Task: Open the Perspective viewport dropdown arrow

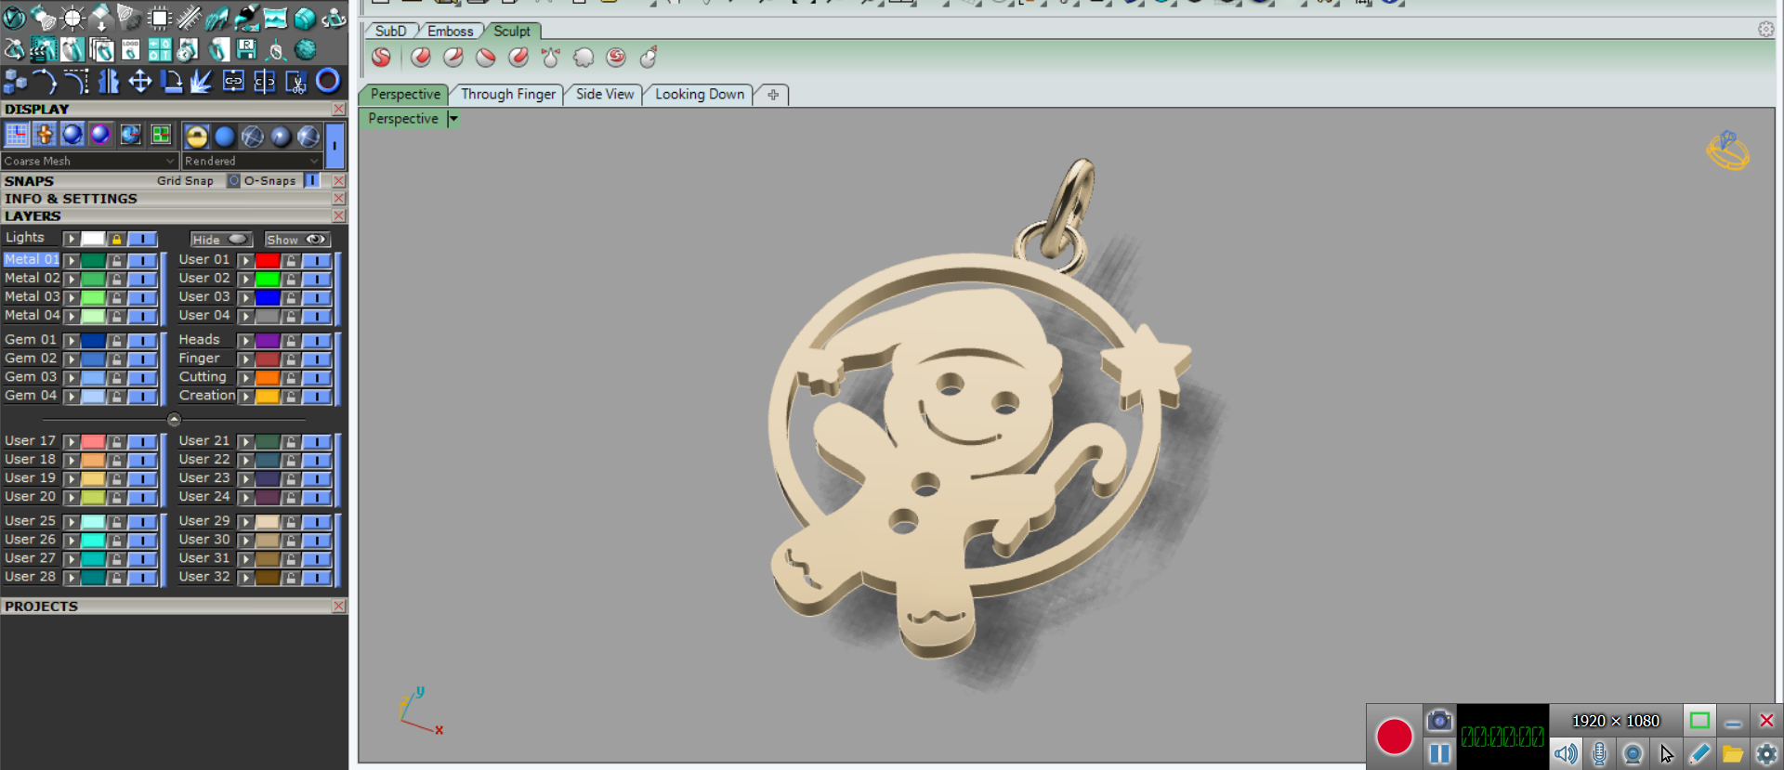Action: [453, 119]
